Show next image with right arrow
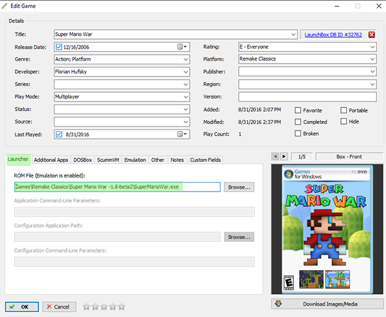The height and width of the screenshot is (317, 386). [284, 156]
